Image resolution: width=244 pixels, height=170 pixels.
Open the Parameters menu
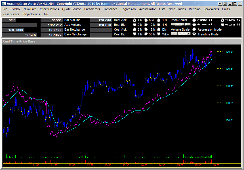(x=92, y=9)
